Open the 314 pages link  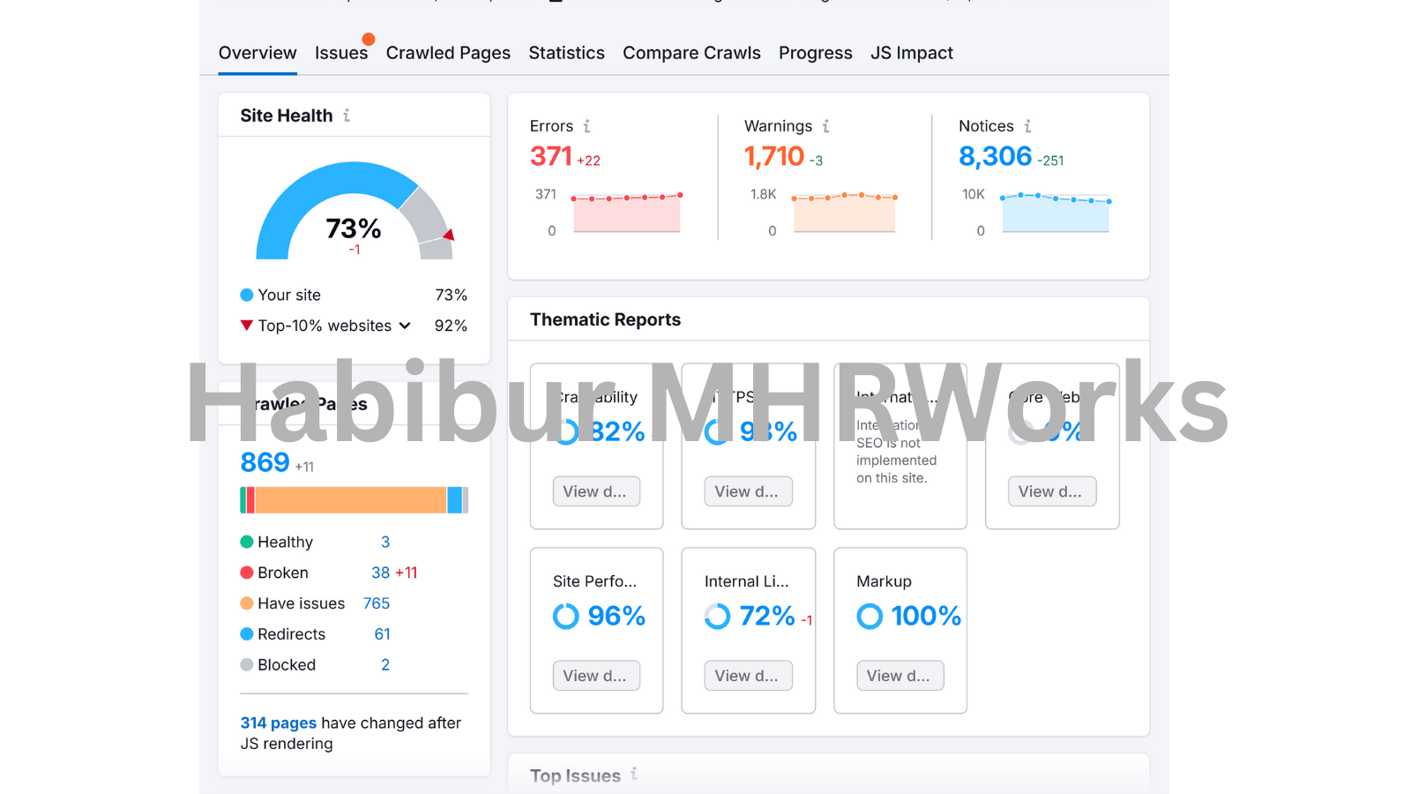click(278, 723)
